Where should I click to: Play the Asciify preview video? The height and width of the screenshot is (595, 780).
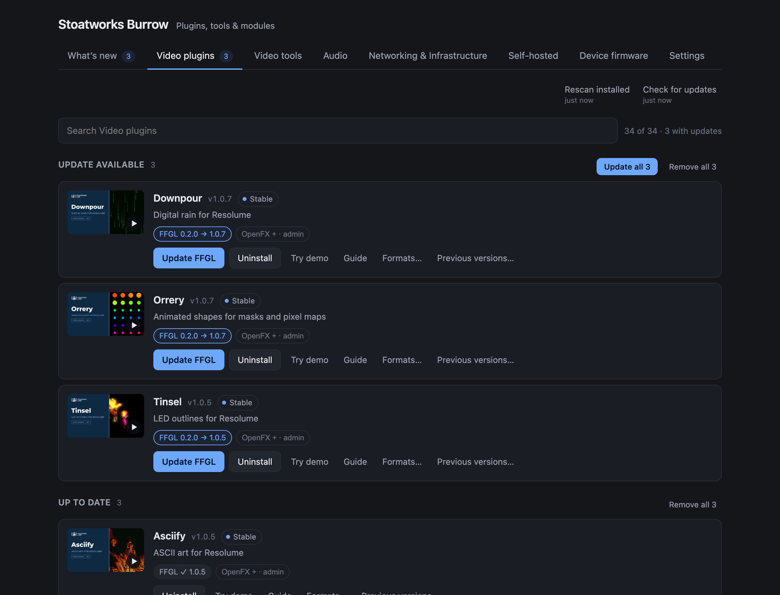(x=134, y=561)
